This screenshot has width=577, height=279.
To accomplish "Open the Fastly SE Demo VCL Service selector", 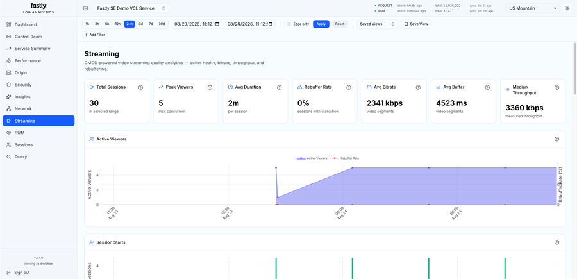I will (131, 8).
